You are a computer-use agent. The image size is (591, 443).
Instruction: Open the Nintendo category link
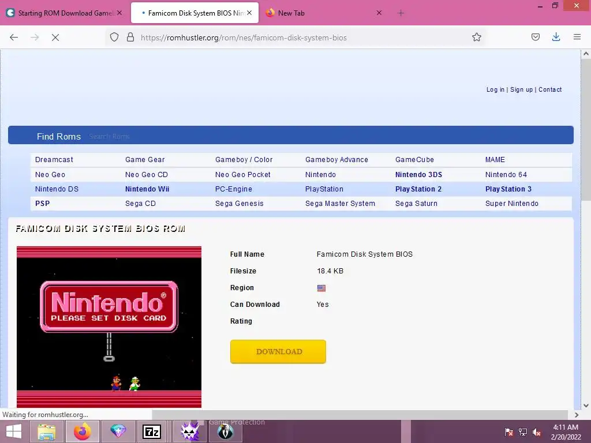[320, 175]
